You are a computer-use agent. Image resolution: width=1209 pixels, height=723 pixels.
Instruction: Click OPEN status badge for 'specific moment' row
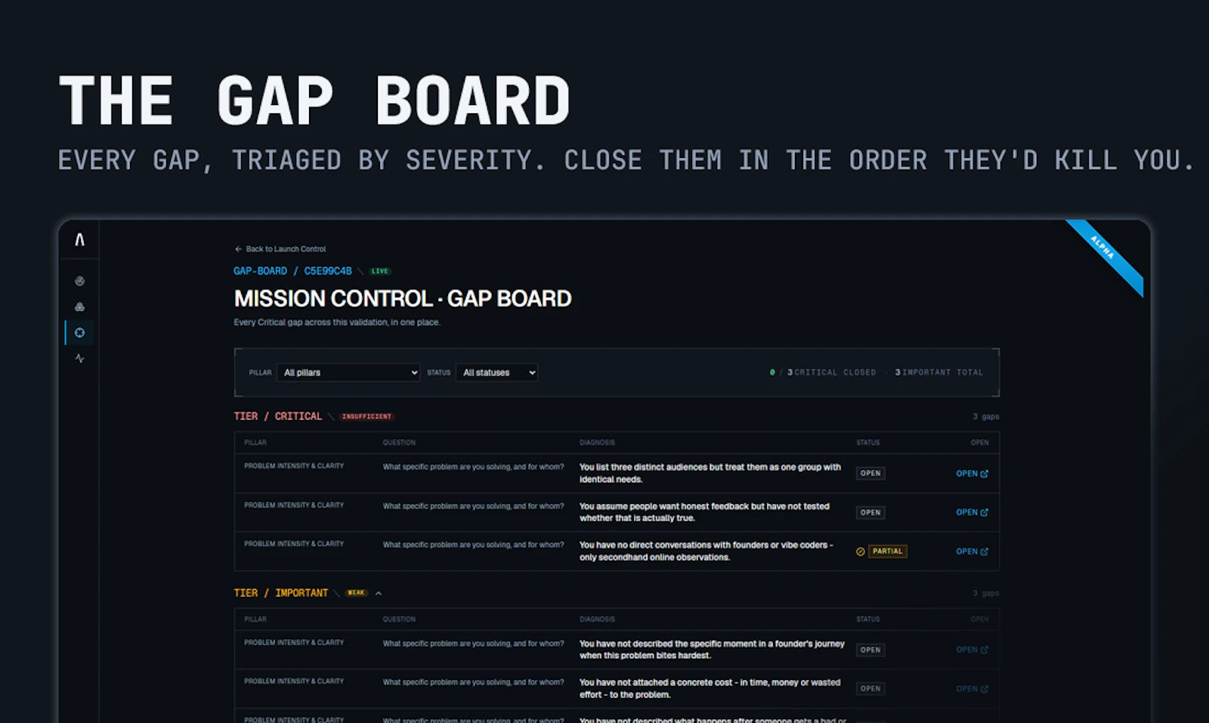870,650
